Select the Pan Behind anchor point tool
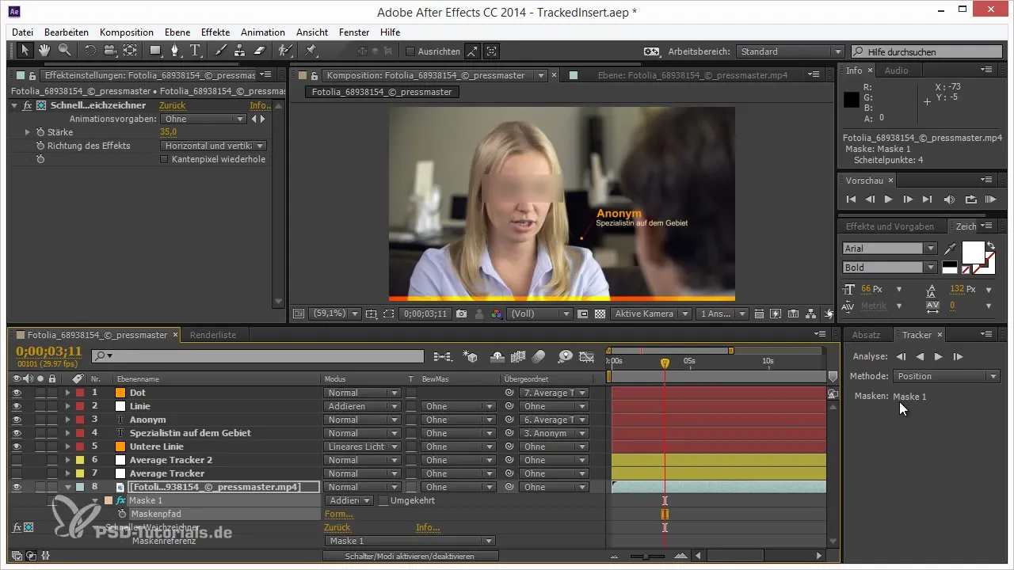 tap(129, 51)
